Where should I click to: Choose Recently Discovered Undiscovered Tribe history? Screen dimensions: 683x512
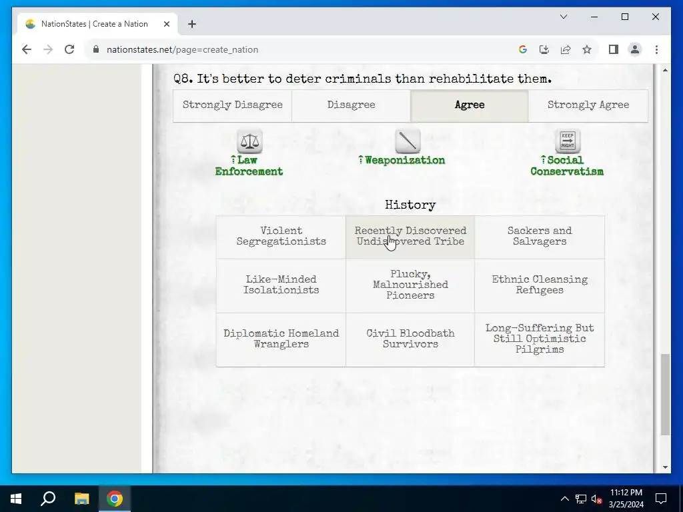410,237
